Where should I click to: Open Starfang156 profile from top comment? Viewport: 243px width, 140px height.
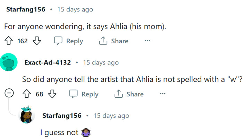26,9
